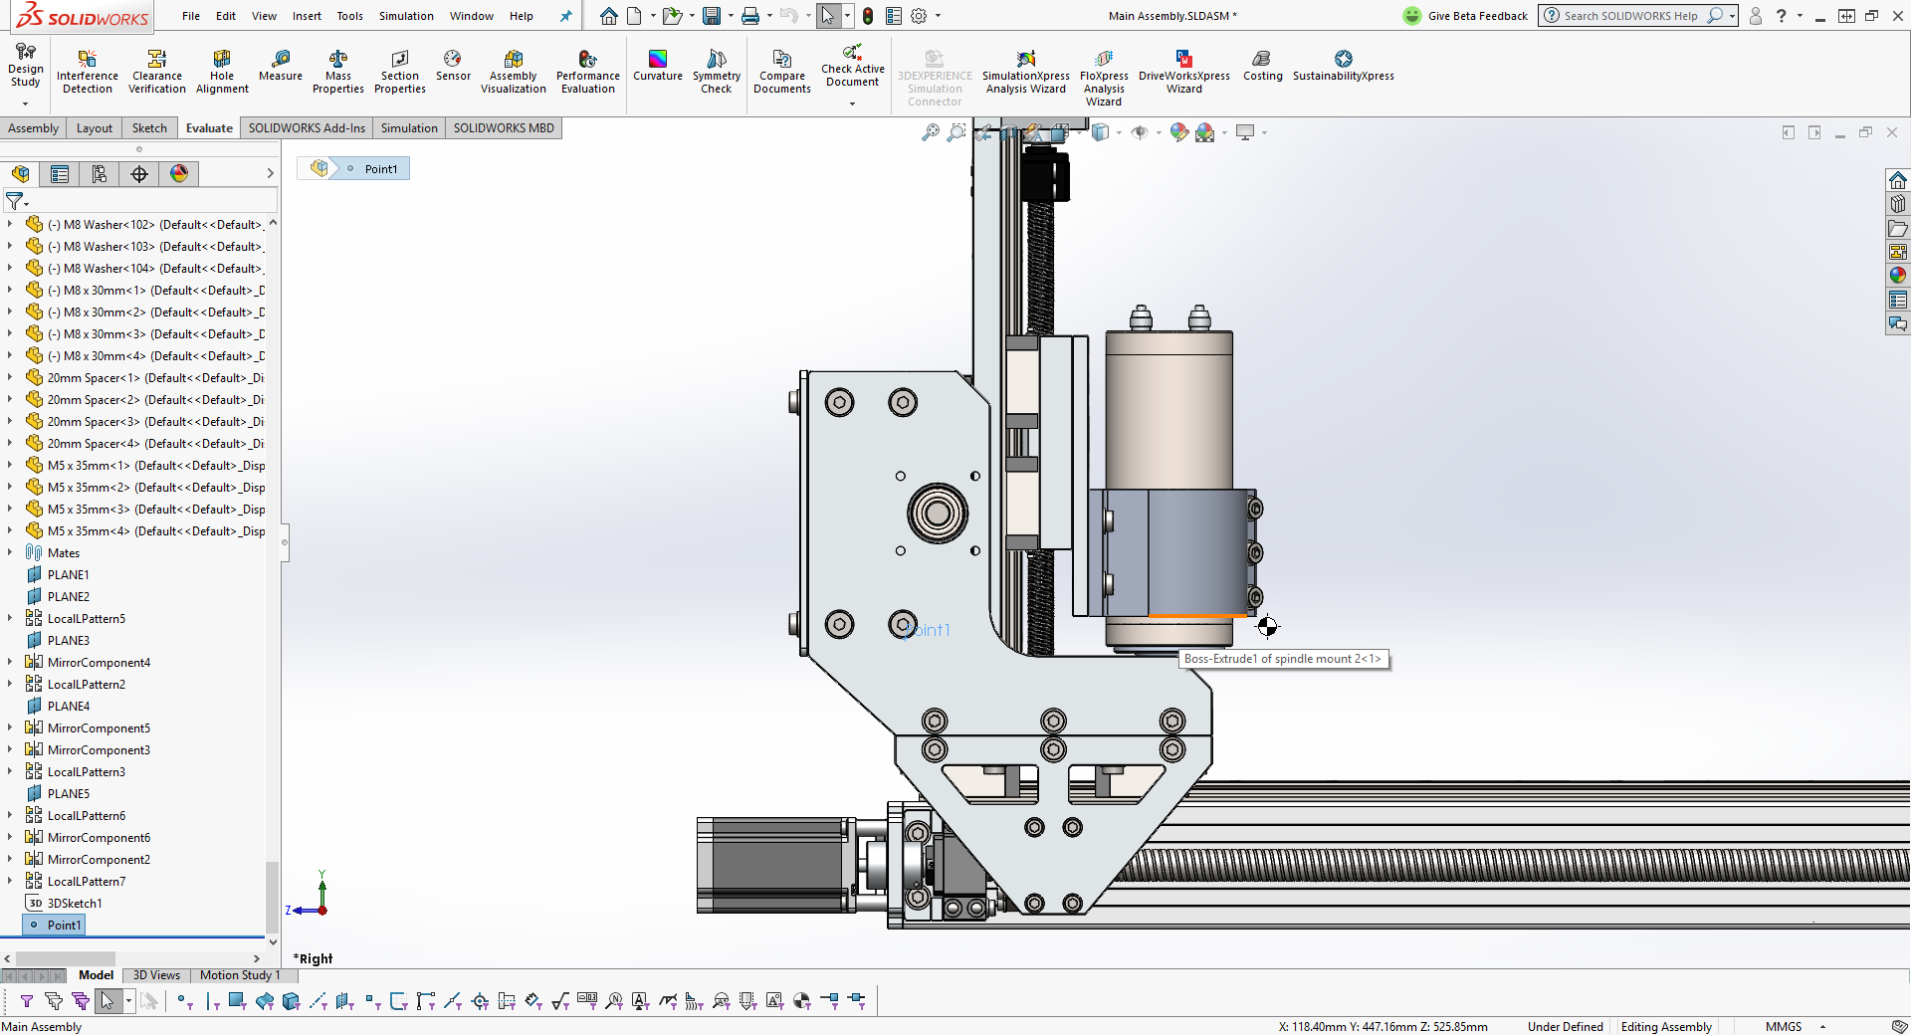Screen dimensions: 1911x1035
Task: Switch to the Sketch tab
Action: (149, 128)
